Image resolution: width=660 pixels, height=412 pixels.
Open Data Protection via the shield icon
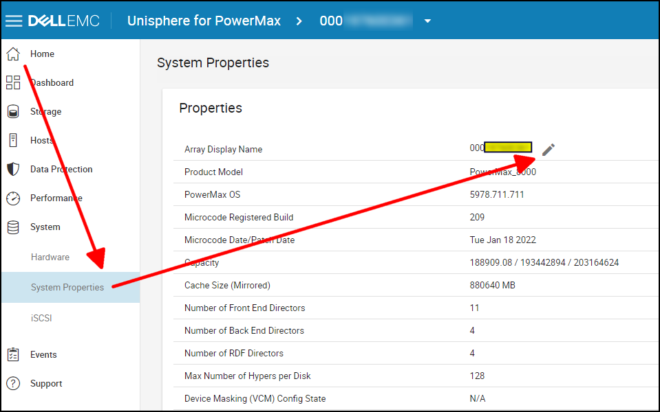pos(12,169)
